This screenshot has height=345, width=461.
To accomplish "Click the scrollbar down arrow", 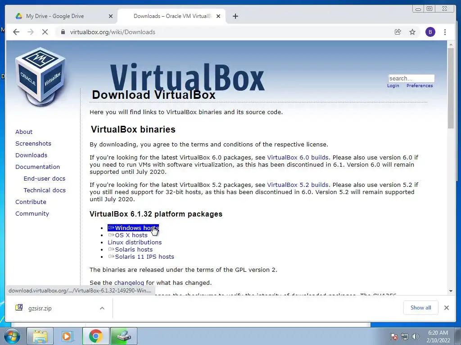I will pyautogui.click(x=451, y=291).
